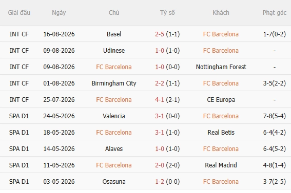Open the 2-2 Birmingham City score
The image size is (291, 193).
pos(160,83)
